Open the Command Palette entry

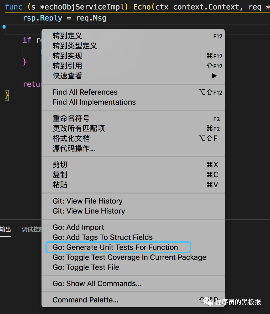[85, 300]
